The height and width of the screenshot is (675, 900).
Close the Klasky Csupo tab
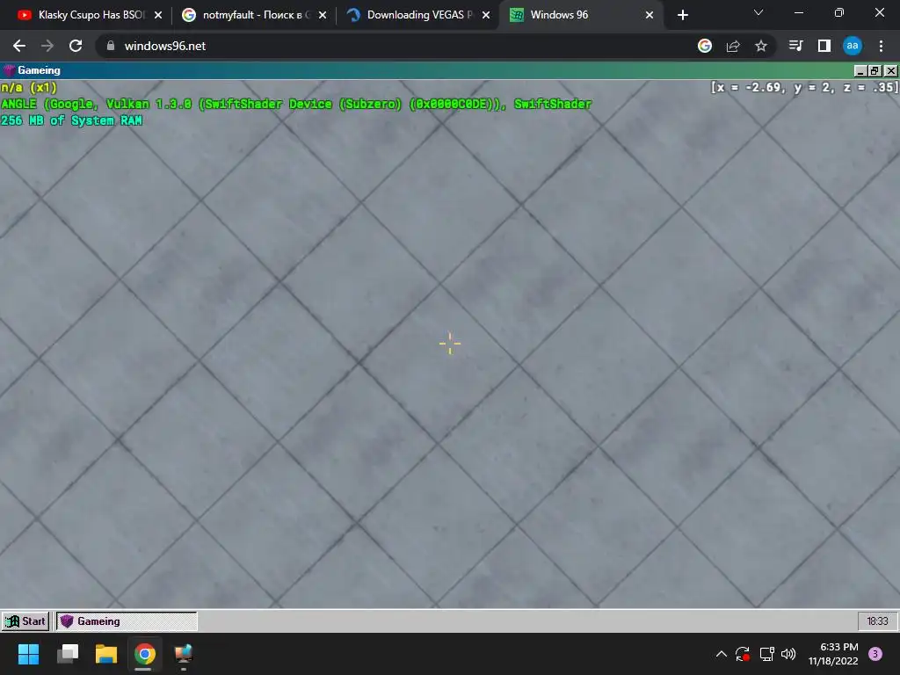tap(158, 15)
